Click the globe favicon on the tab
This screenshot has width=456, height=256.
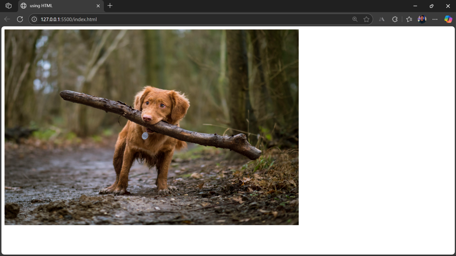click(x=23, y=6)
